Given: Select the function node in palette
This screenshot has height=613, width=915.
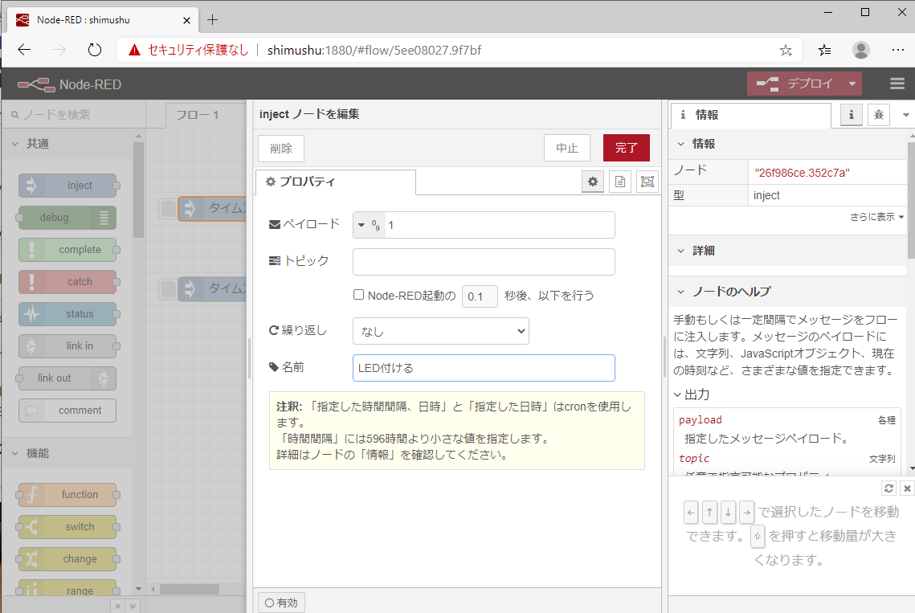Looking at the screenshot, I should [x=67, y=494].
